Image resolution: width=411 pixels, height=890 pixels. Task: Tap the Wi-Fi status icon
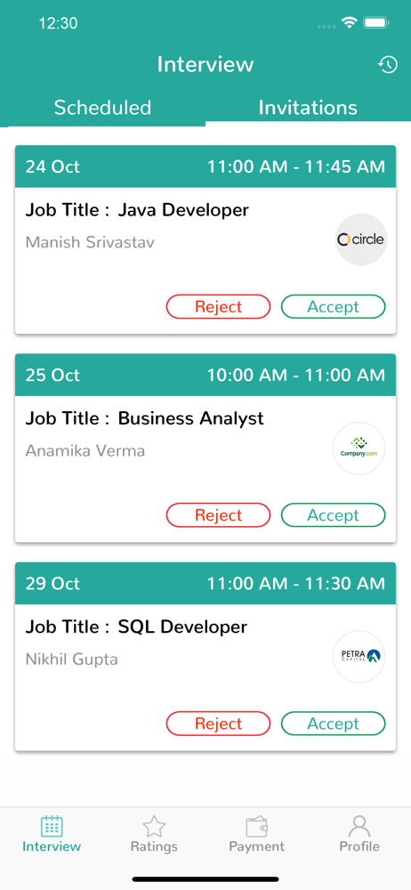(x=349, y=23)
